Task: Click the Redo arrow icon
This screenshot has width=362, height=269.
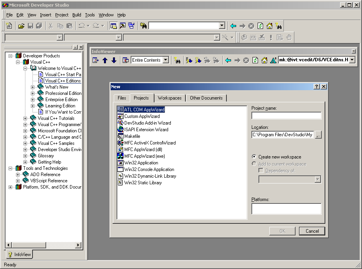Action: coord(96,26)
